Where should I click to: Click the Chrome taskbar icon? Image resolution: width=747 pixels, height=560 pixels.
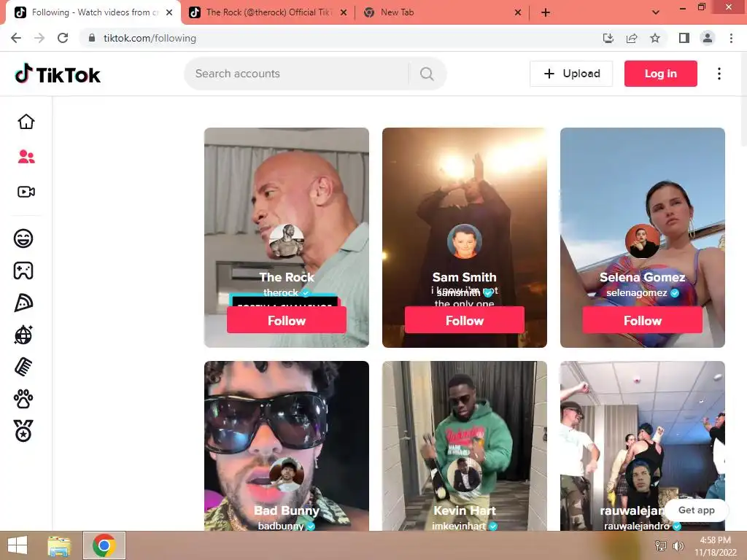(104, 545)
